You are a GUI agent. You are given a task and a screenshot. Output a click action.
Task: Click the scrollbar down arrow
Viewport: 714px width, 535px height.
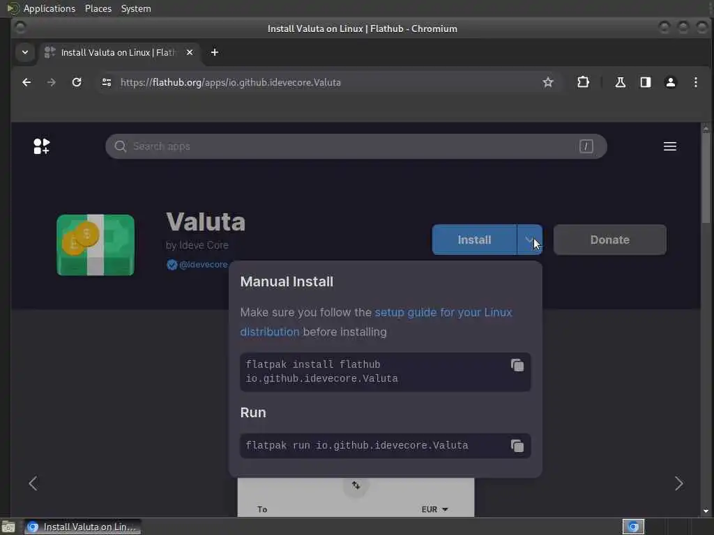tap(706, 511)
